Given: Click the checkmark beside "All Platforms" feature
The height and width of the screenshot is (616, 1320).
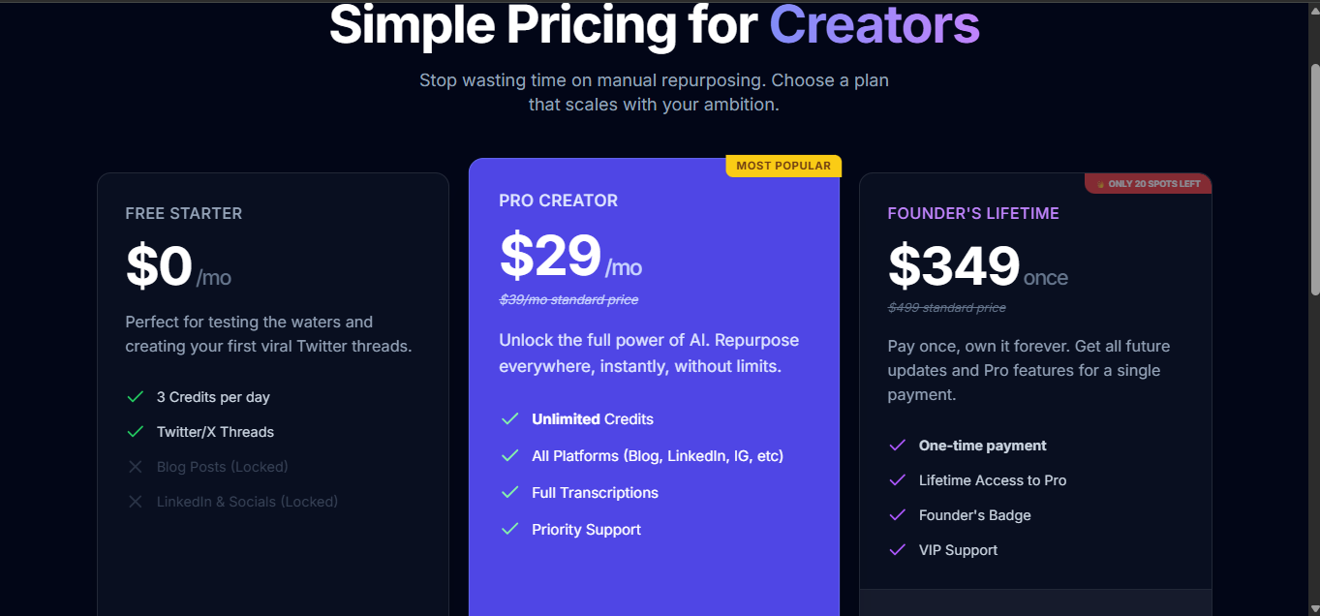Looking at the screenshot, I should pyautogui.click(x=509, y=456).
